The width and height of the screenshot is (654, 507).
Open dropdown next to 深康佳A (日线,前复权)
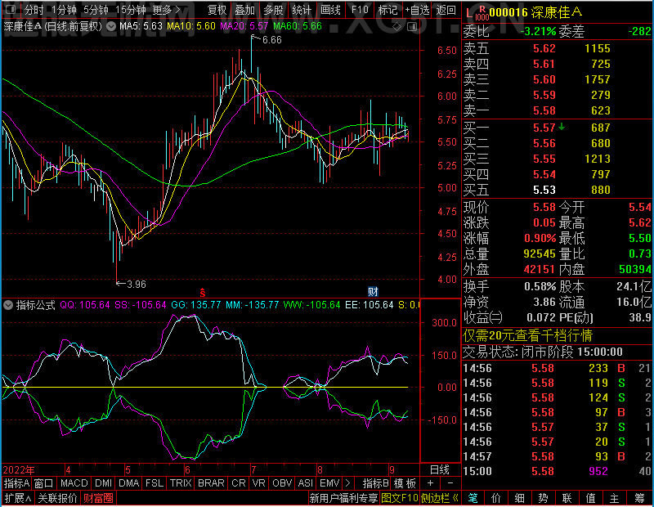point(111,27)
